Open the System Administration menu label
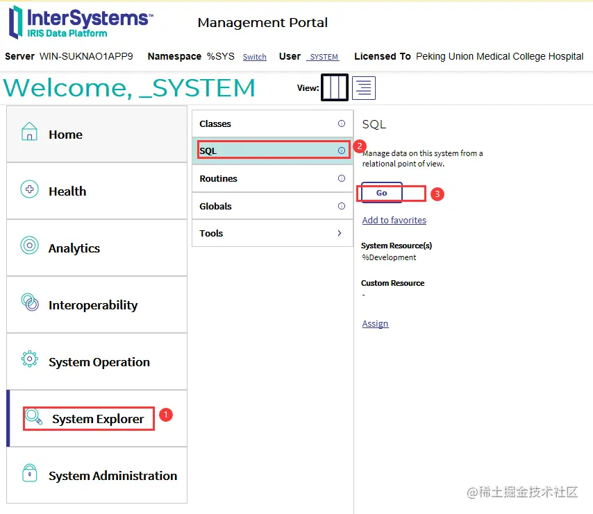 coord(112,476)
